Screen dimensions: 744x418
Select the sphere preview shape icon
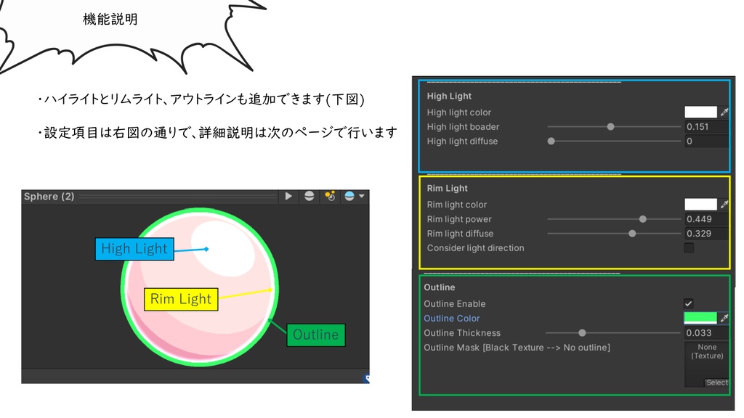click(x=309, y=196)
